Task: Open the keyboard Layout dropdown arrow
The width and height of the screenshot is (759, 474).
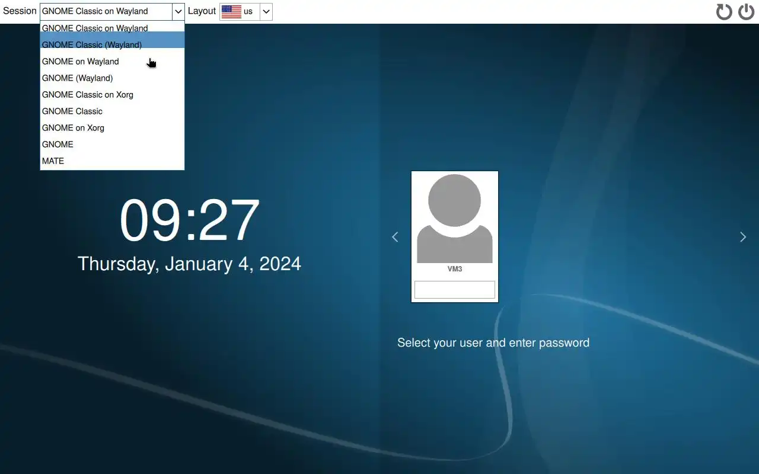Action: point(266,11)
